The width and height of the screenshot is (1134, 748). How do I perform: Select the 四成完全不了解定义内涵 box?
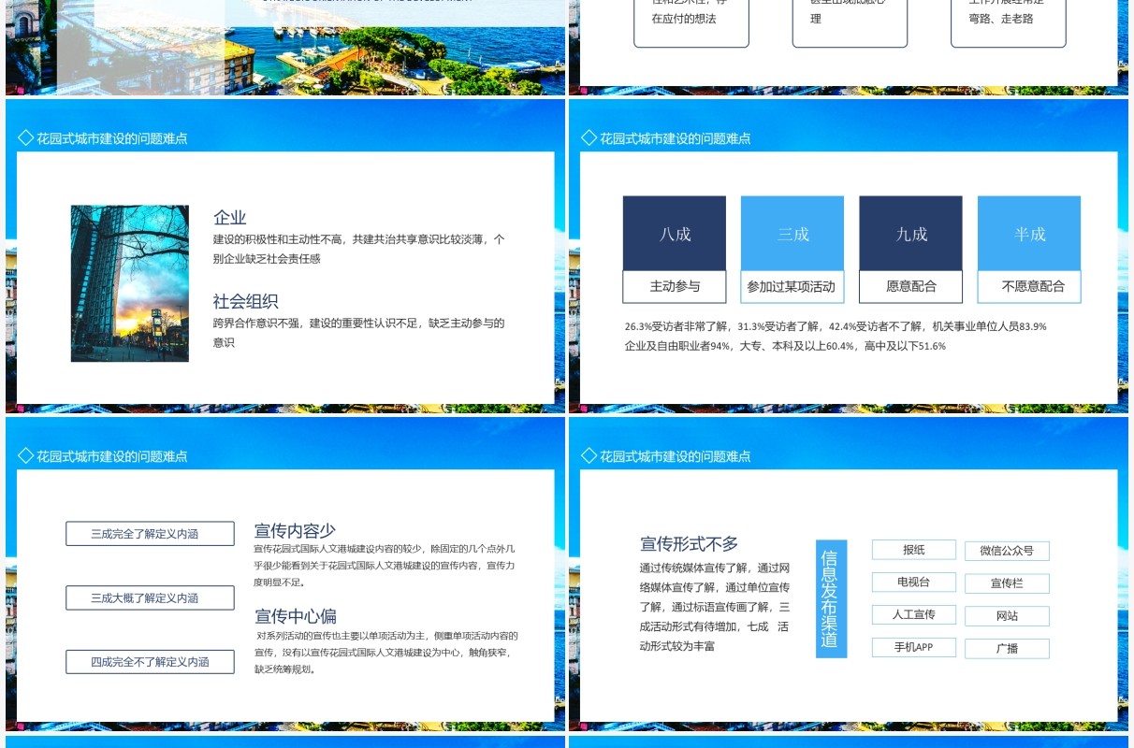click(x=150, y=662)
